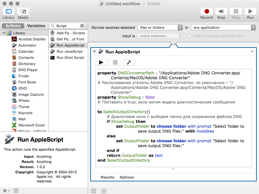This screenshot has height=194, width=259.
Task: Click the resize handle dot below the script editor
Action: pos(173,168)
